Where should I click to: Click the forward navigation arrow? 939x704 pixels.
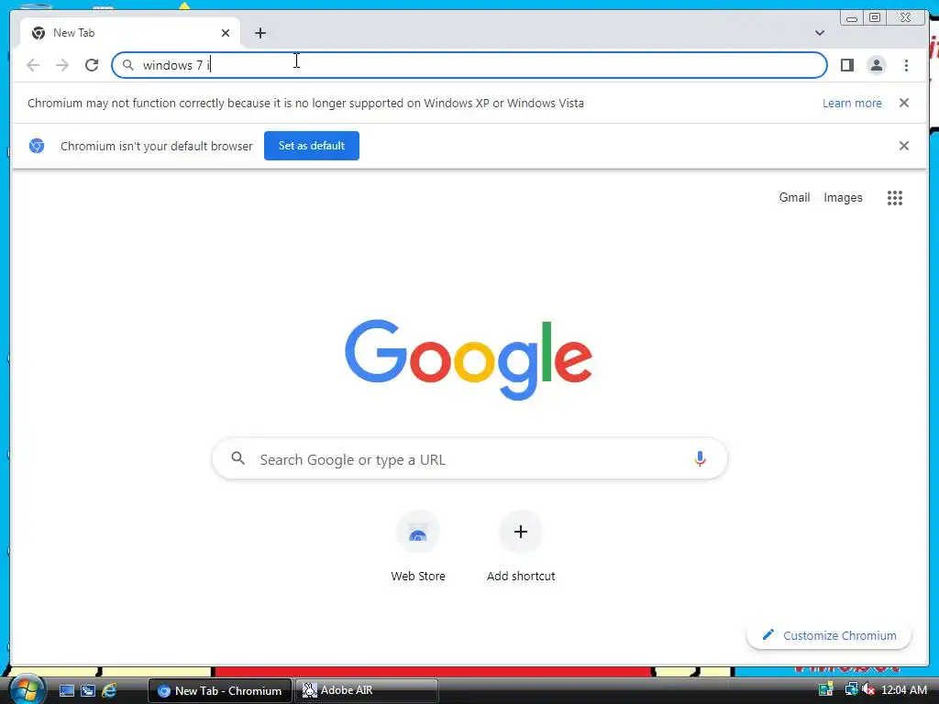(x=62, y=65)
